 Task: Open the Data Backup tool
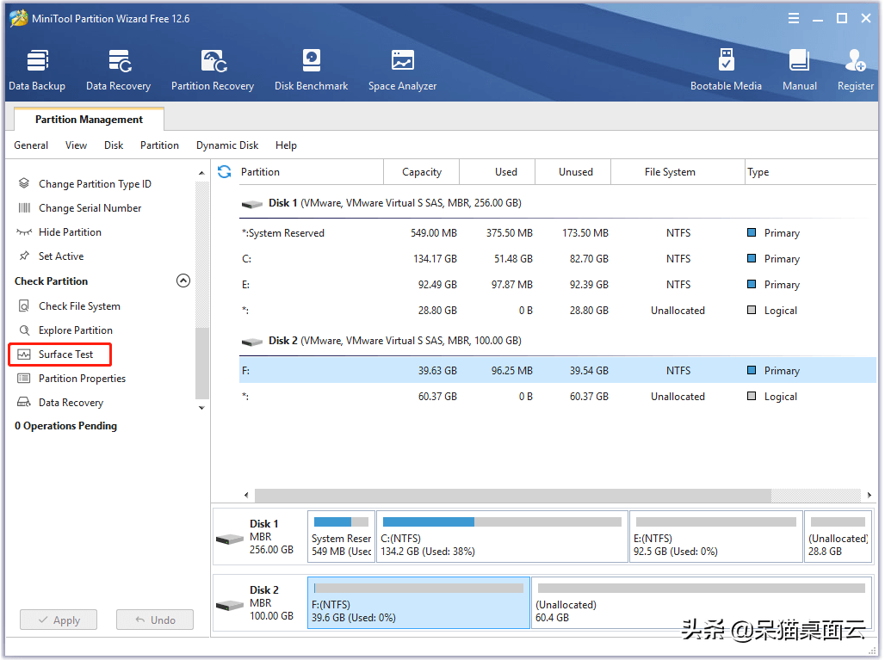pos(37,70)
